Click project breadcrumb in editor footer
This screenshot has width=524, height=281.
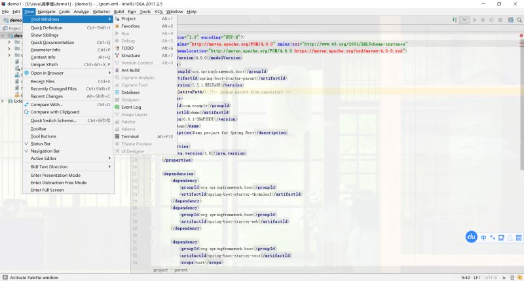(160, 270)
